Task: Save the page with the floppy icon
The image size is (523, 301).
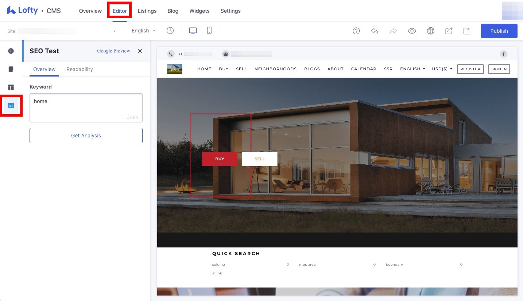Action: pyautogui.click(x=467, y=31)
